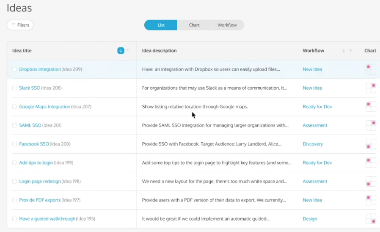Open the Google Maps Integration idea
This screenshot has height=232, width=380.
tap(44, 107)
